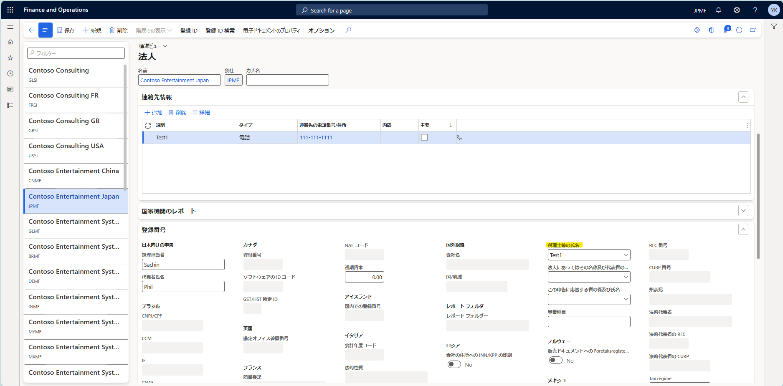
Task: Go to Home icon in sidebar
Action: [10, 42]
